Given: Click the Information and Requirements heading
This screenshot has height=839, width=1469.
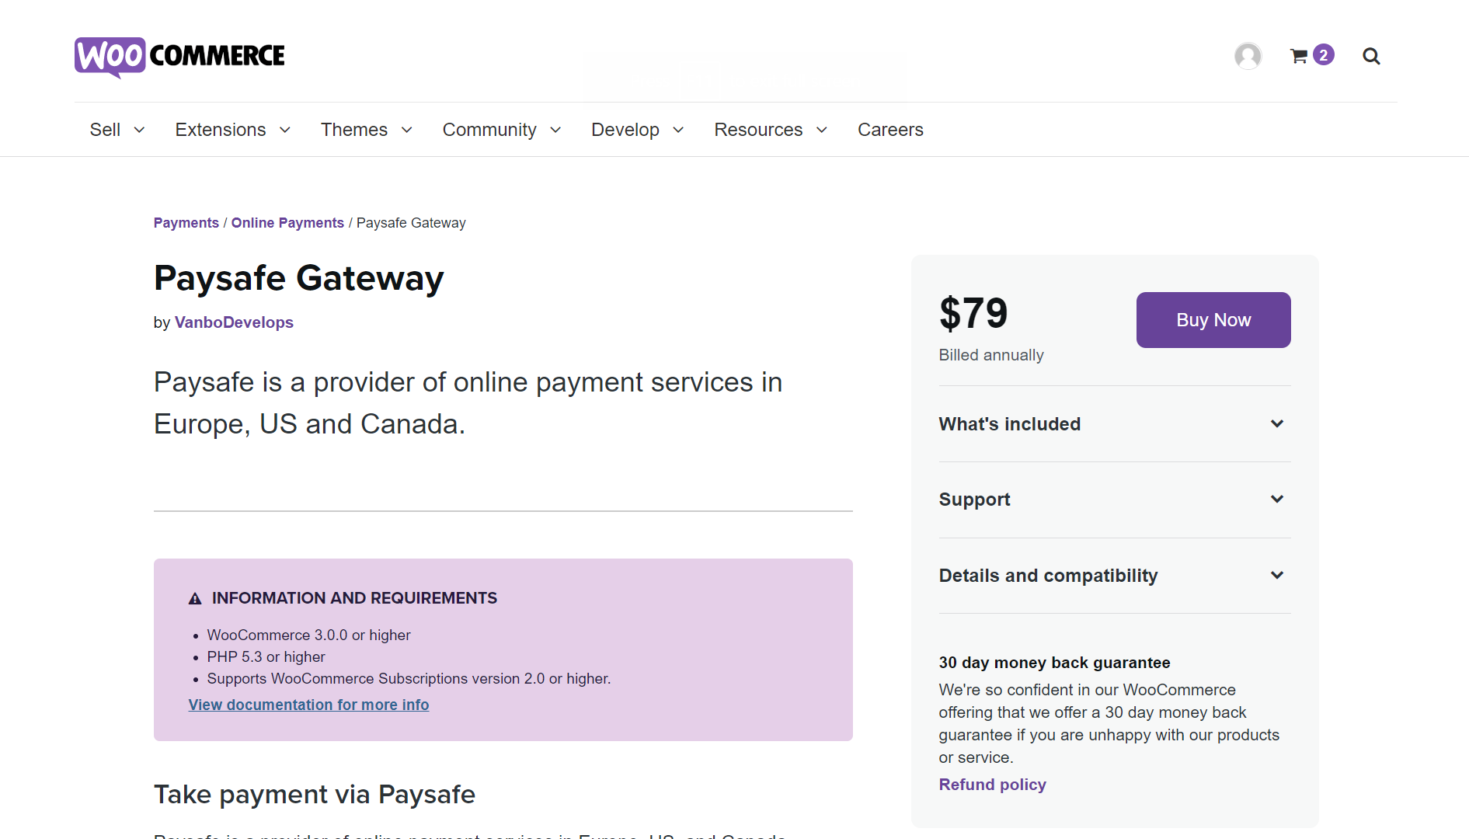Looking at the screenshot, I should pos(354,598).
